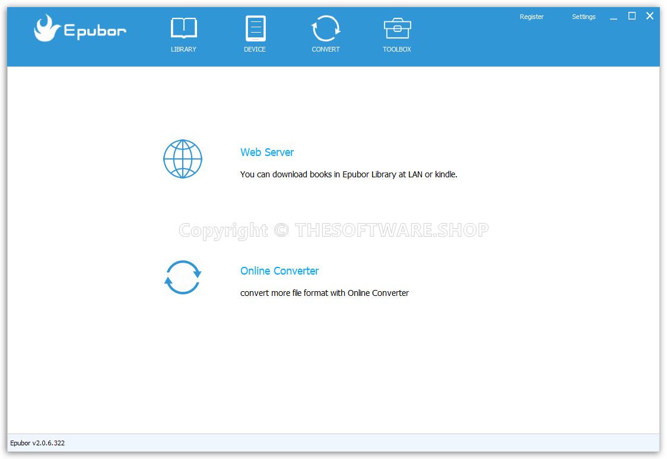667x459 pixels.
Task: Switch to the DEVICE tab label
Action: (255, 49)
